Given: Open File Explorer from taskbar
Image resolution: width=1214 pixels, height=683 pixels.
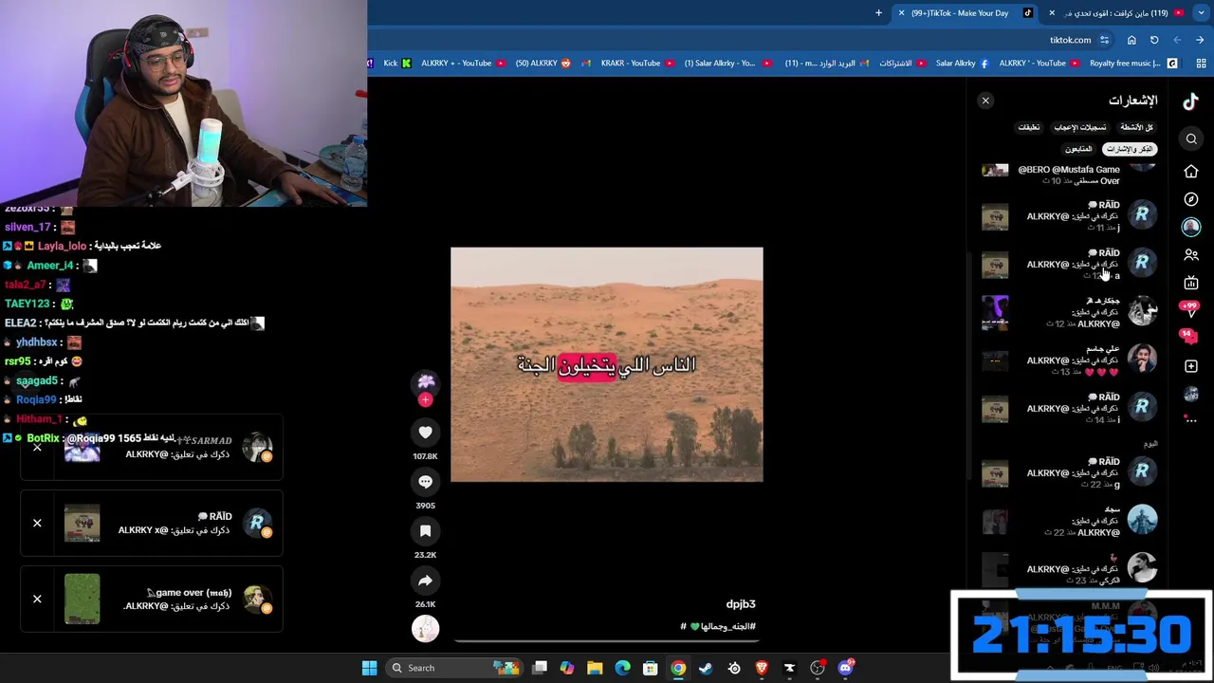Looking at the screenshot, I should tap(595, 668).
